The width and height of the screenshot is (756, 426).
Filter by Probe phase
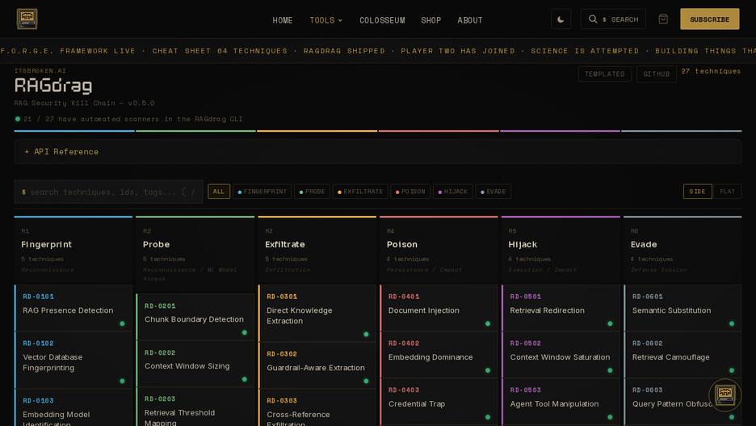click(312, 192)
